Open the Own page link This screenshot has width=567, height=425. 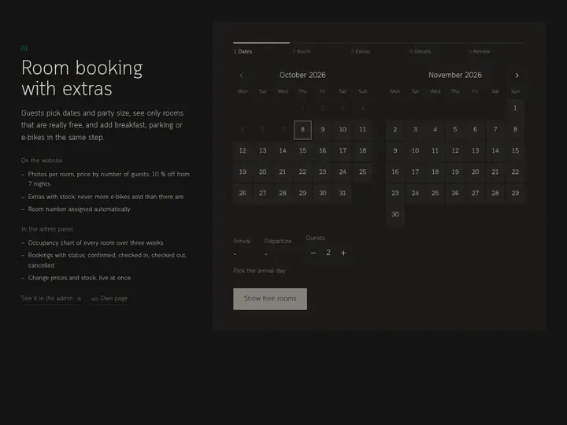pos(109,298)
